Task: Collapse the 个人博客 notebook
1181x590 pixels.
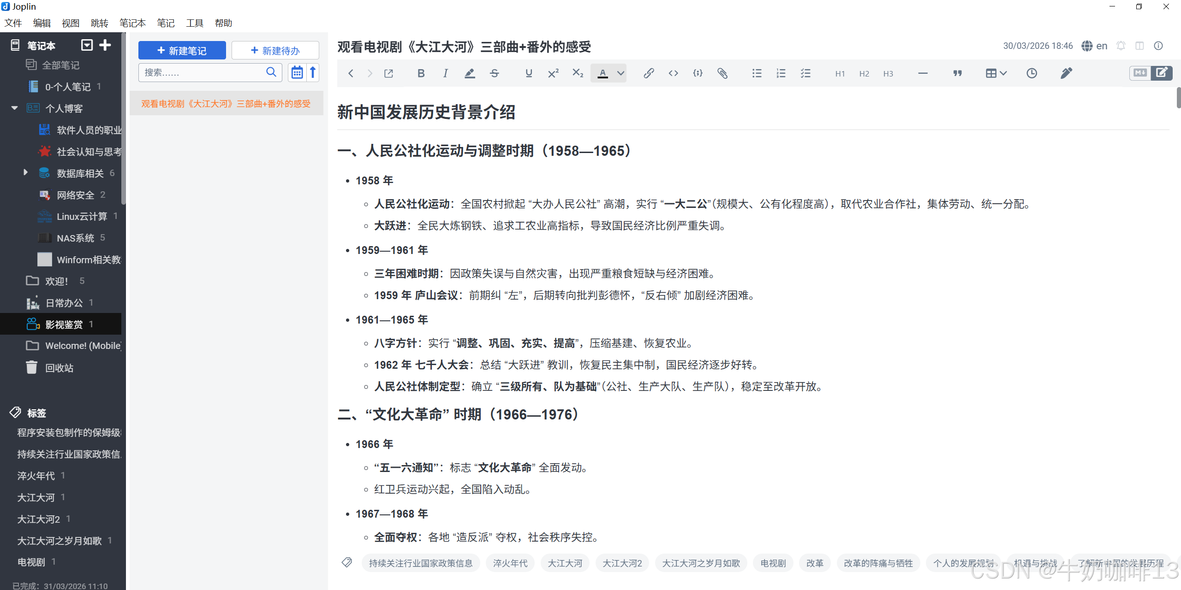Action: 14,108
